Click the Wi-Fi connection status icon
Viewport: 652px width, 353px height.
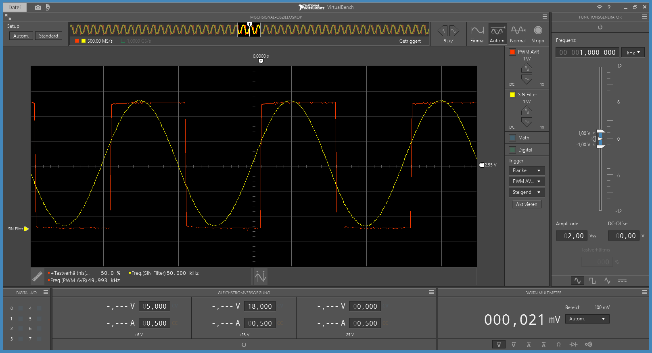600,7
